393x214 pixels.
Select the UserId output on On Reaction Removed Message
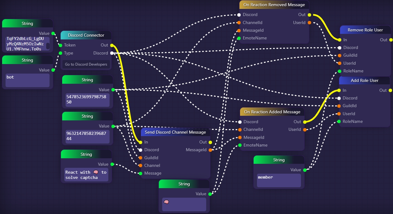pos(309,22)
